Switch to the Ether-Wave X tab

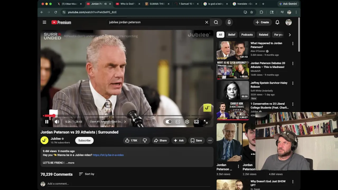pyautogui.click(x=69, y=4)
